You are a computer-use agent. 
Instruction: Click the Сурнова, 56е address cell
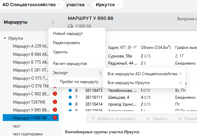(x=120, y=56)
